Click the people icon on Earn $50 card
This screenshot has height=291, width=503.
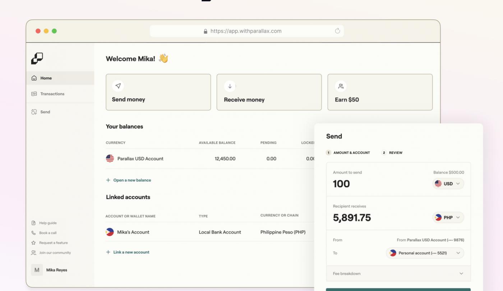pyautogui.click(x=341, y=86)
